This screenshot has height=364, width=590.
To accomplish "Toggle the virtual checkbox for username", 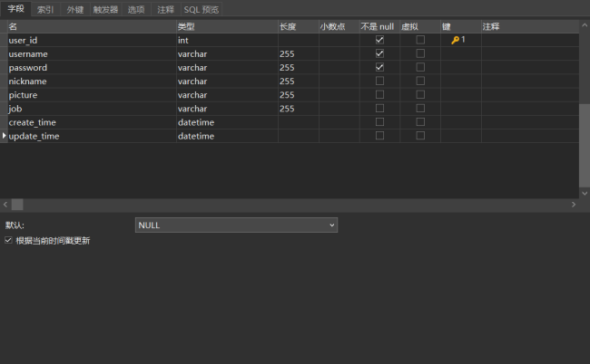I will (x=420, y=53).
